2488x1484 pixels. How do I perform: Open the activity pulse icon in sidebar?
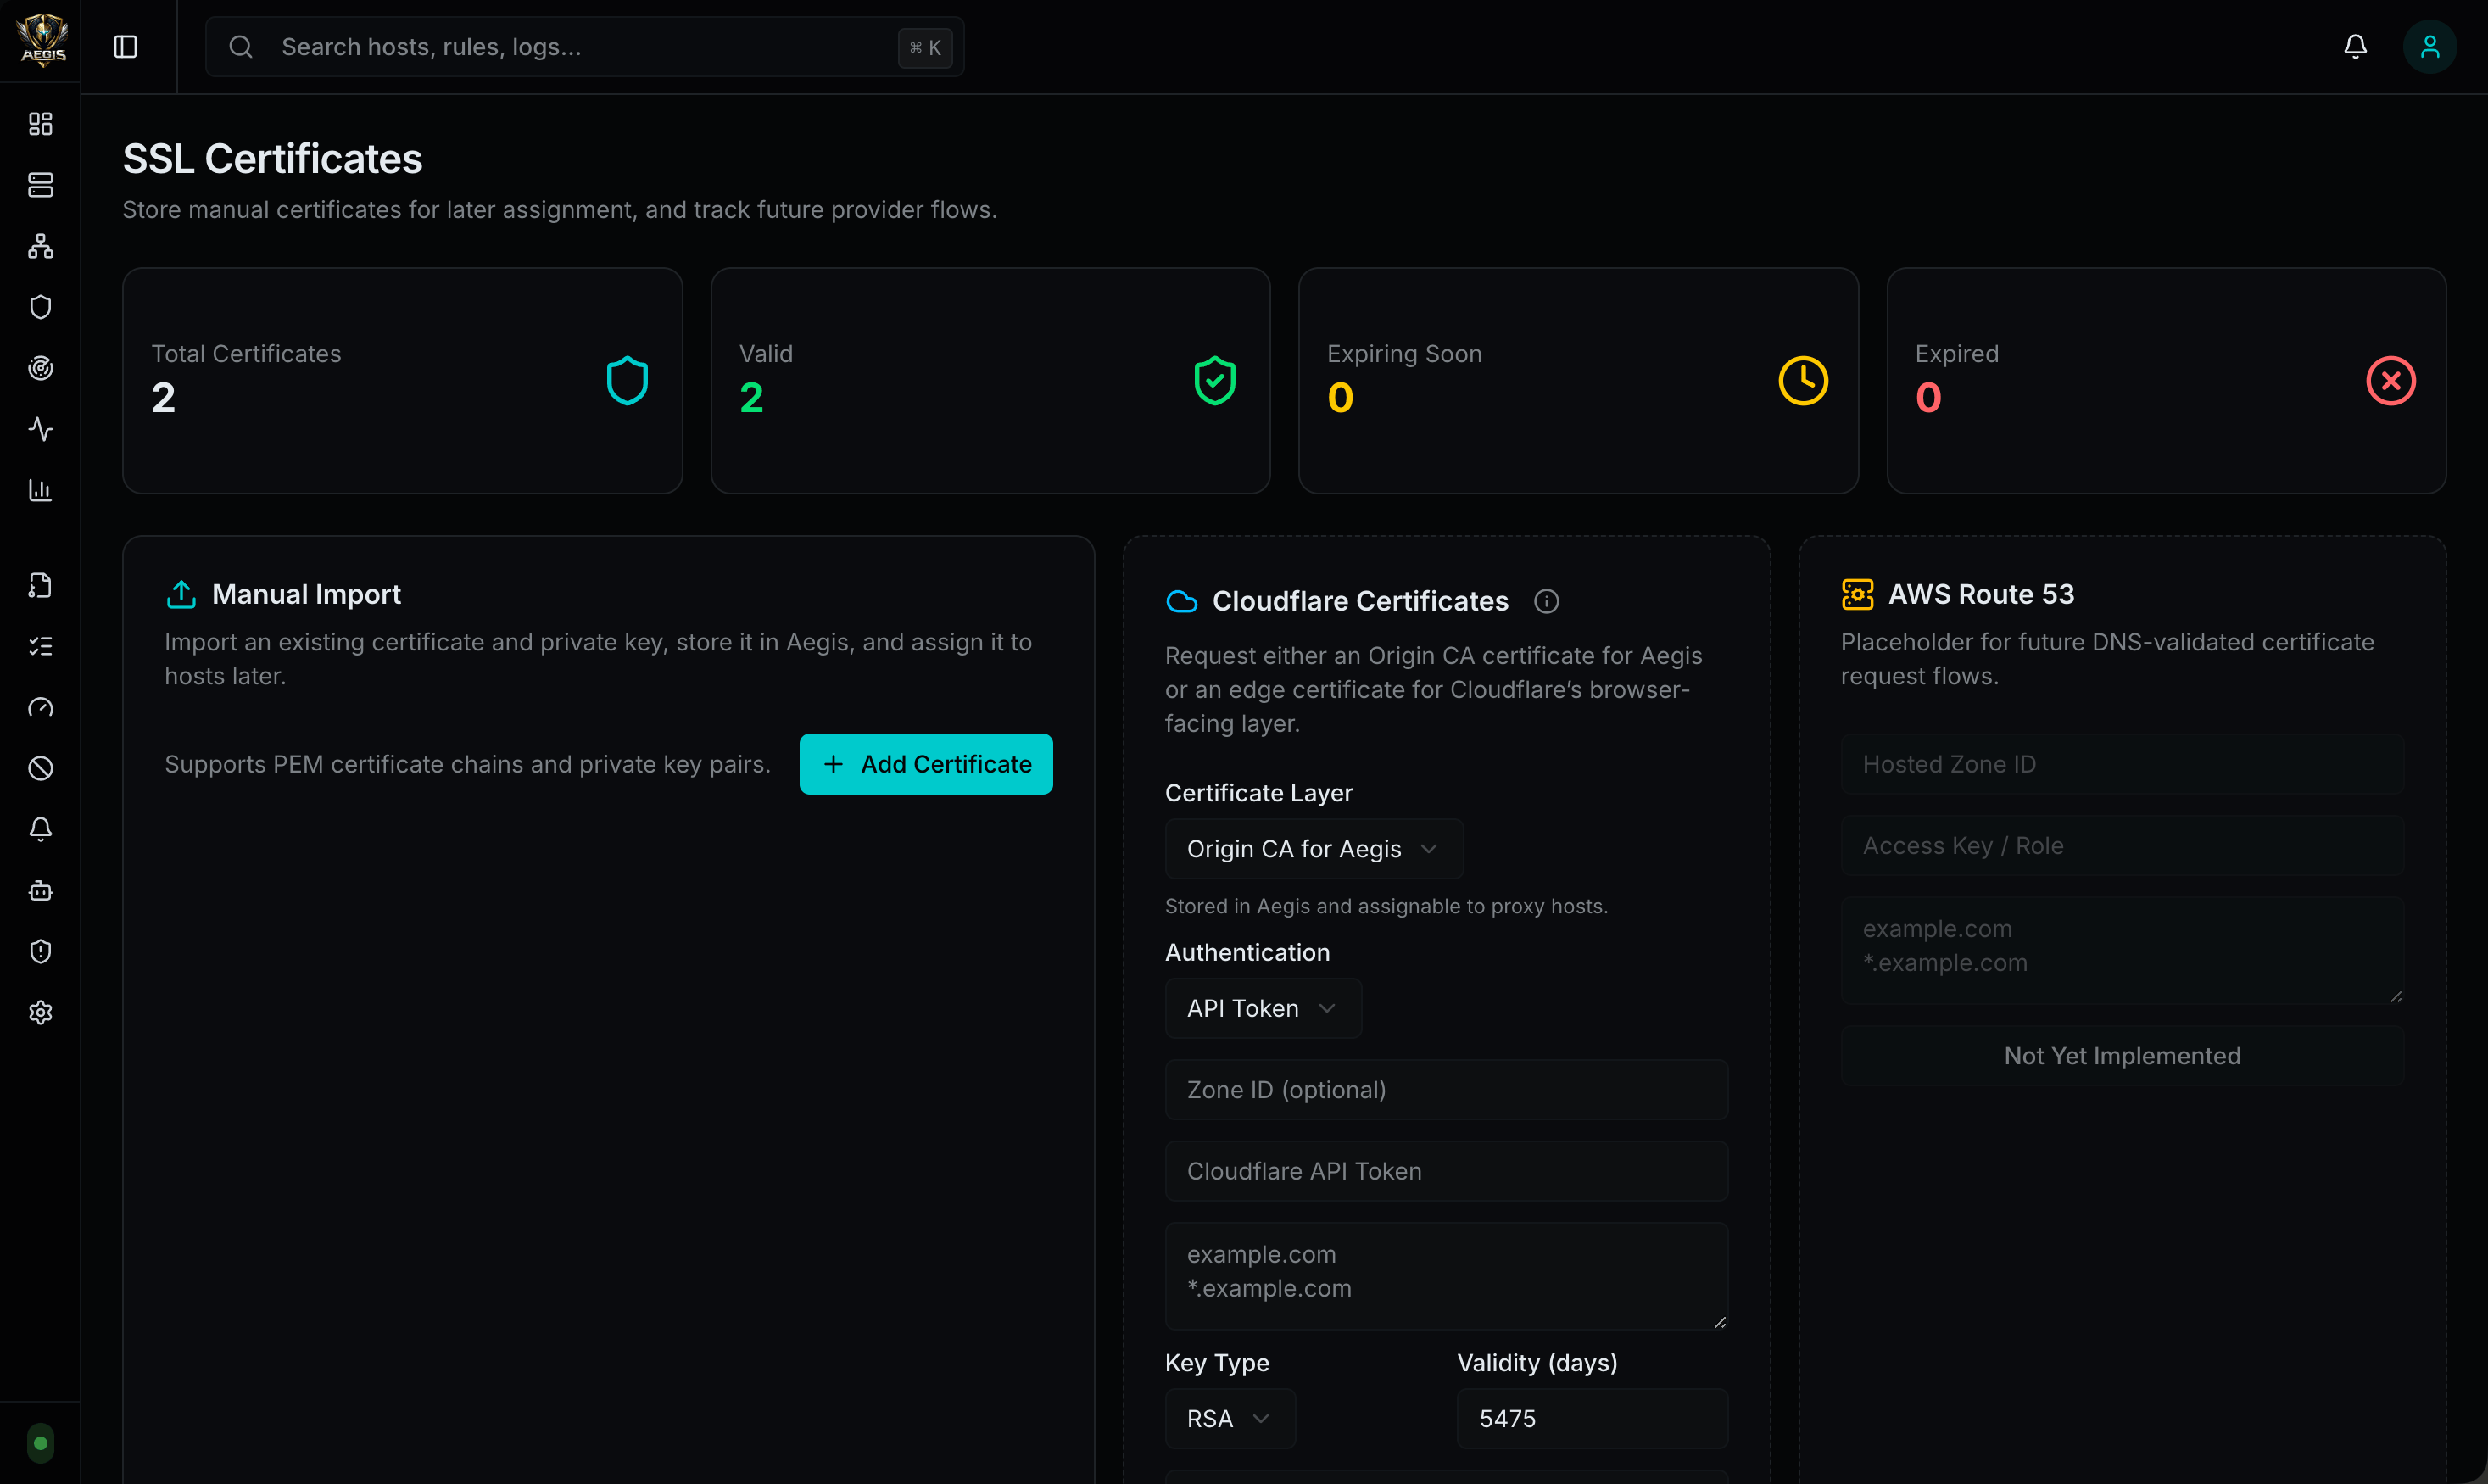[40, 429]
